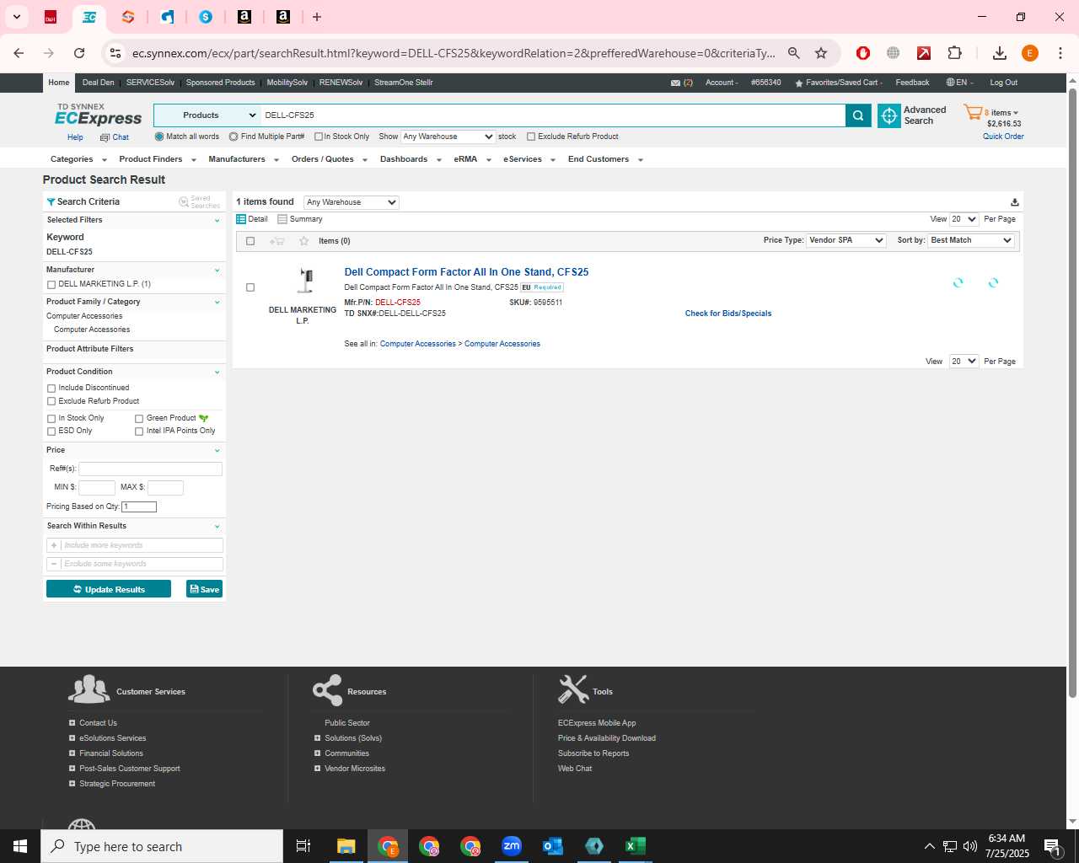1079x863 pixels.
Task: Open notification center icon
Action: pyautogui.click(x=1051, y=846)
